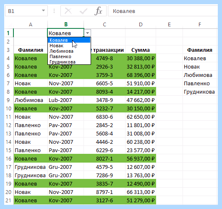Click cell F7 with Павленко

200,83
